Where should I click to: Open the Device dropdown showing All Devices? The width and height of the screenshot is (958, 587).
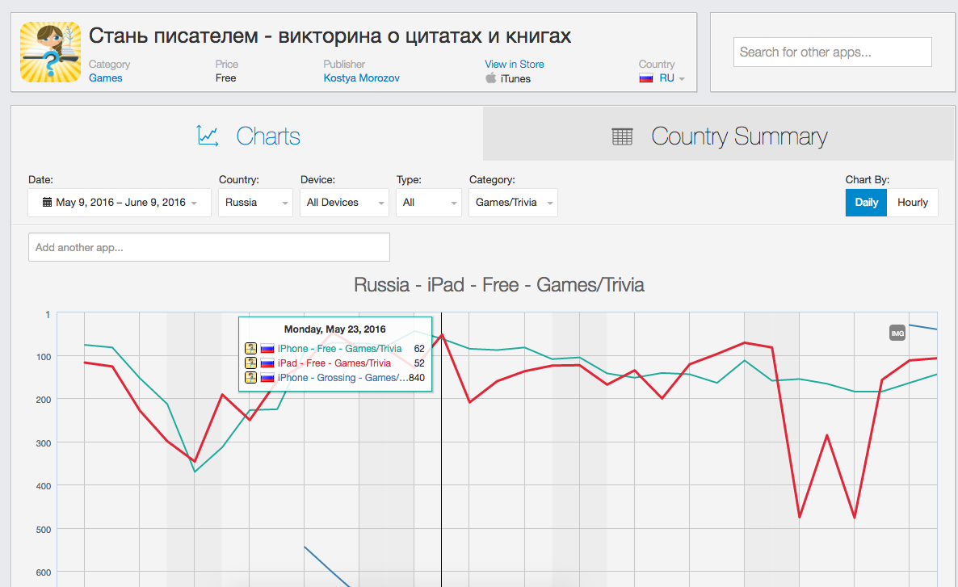coord(344,202)
